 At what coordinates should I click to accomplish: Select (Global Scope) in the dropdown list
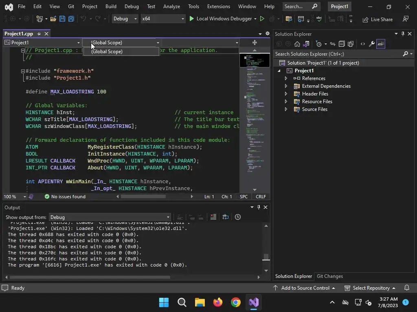[121, 52]
